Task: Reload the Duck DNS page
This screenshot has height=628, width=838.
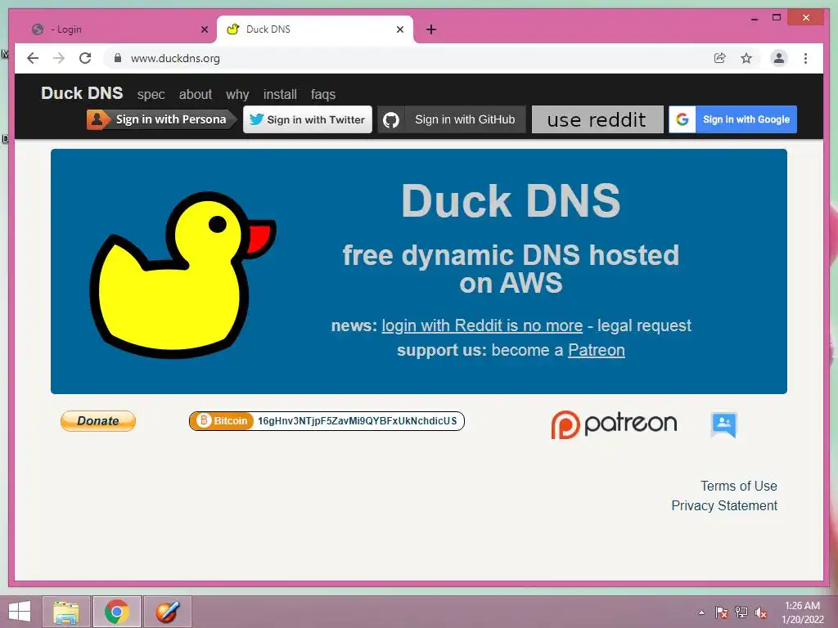Action: 85,58
